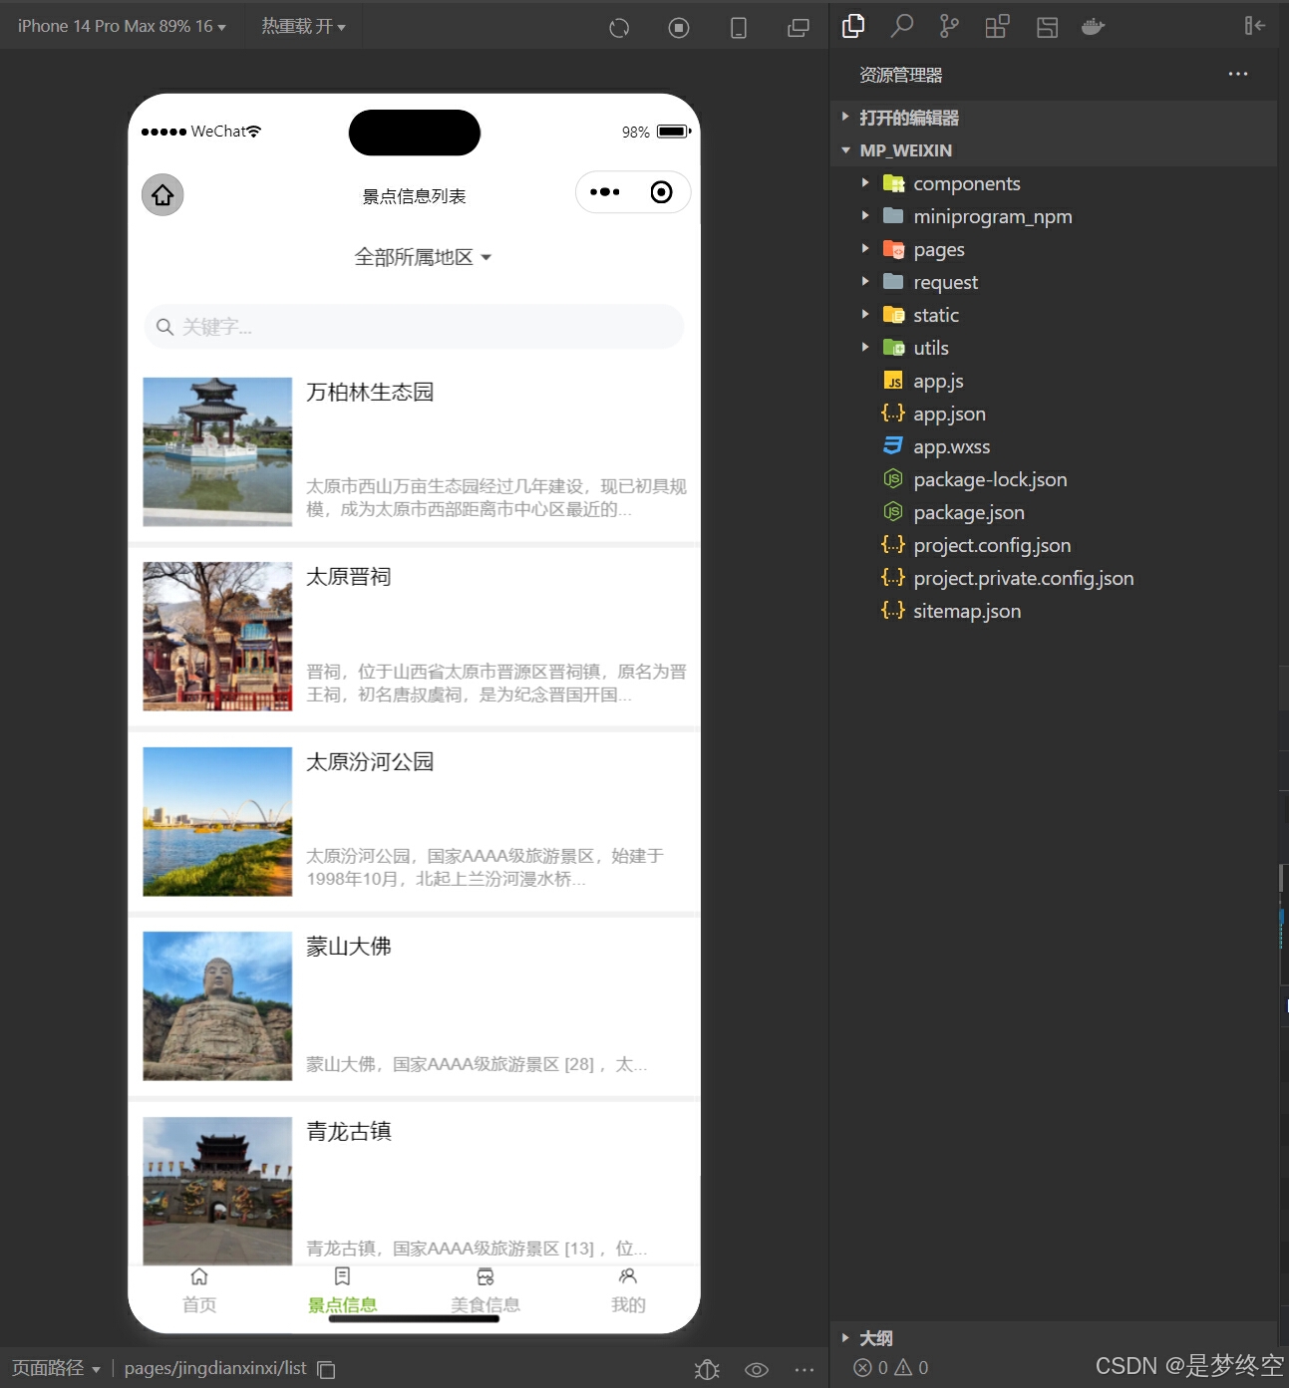This screenshot has height=1388, width=1289.
Task: Open app.json file
Action: point(949,414)
